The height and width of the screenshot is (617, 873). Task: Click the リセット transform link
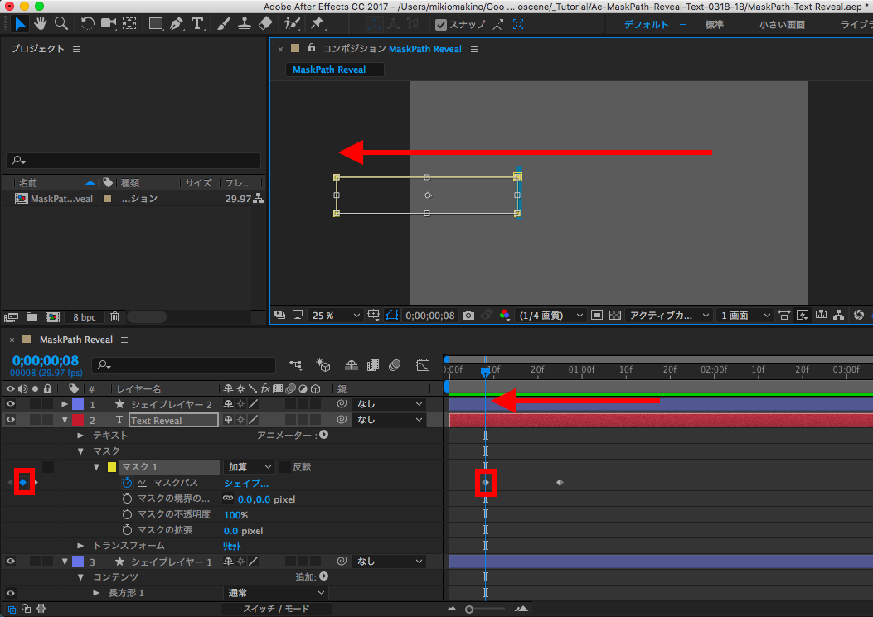pyautogui.click(x=231, y=547)
